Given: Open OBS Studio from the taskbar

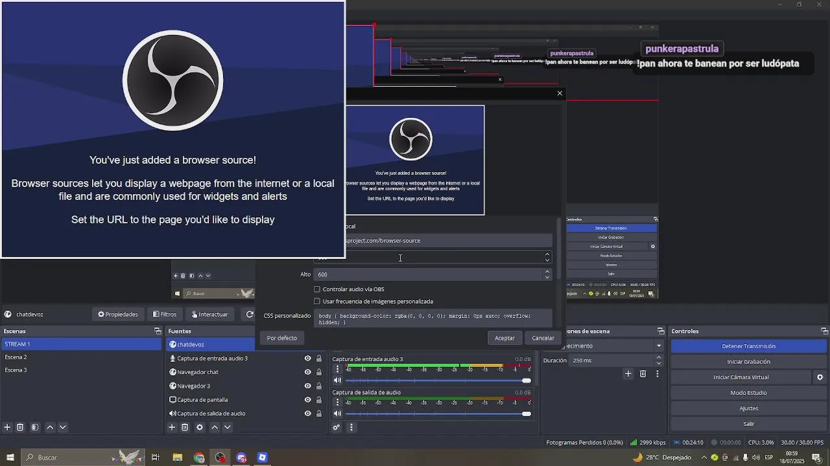Looking at the screenshot, I should (x=220, y=458).
